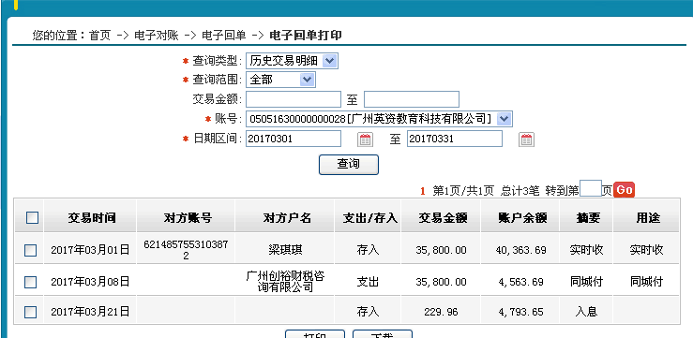Open calendar picker for start date
The height and width of the screenshot is (338, 693).
click(365, 140)
